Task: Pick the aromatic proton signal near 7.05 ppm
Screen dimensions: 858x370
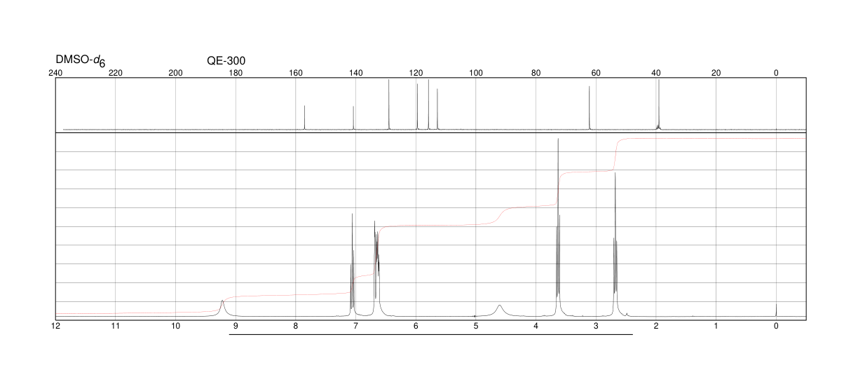Action: (353, 265)
